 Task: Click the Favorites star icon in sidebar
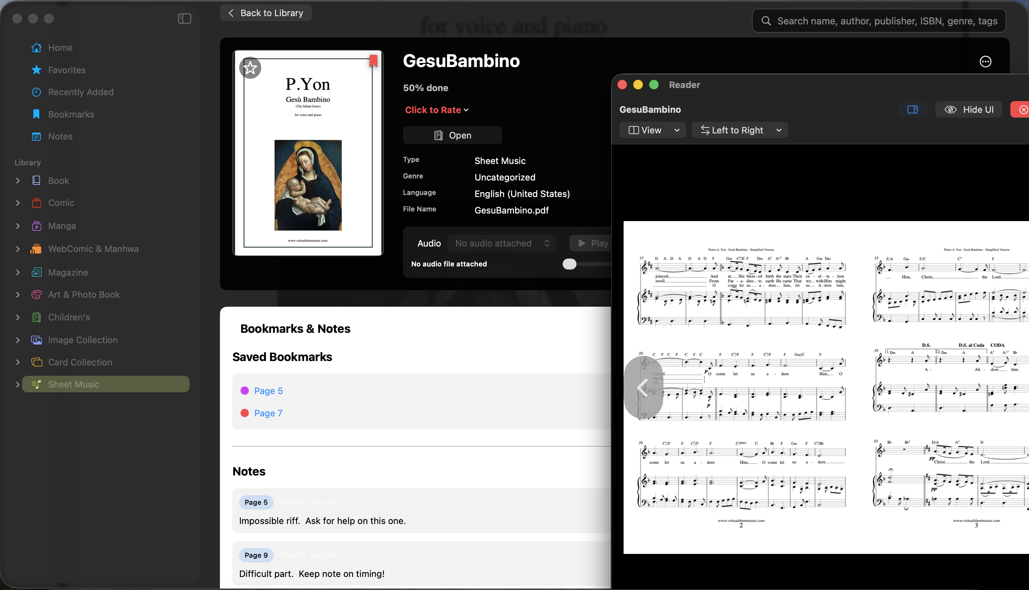(36, 70)
